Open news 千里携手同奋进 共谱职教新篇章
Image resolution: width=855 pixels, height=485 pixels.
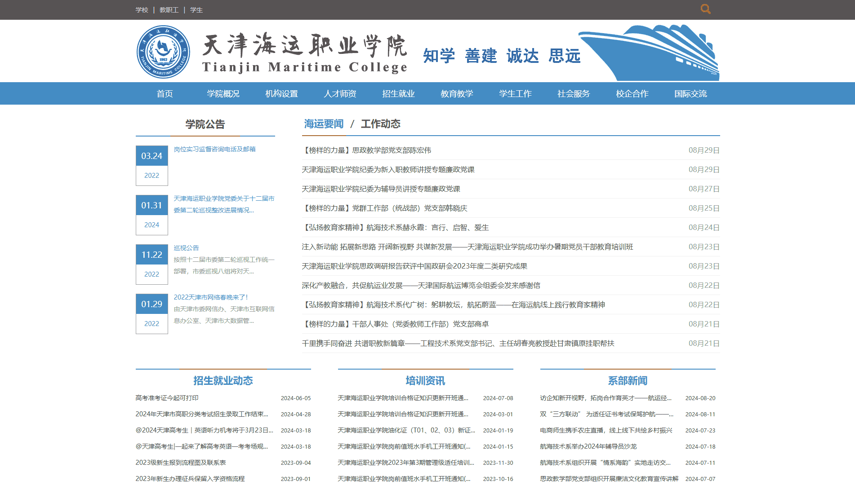458,343
